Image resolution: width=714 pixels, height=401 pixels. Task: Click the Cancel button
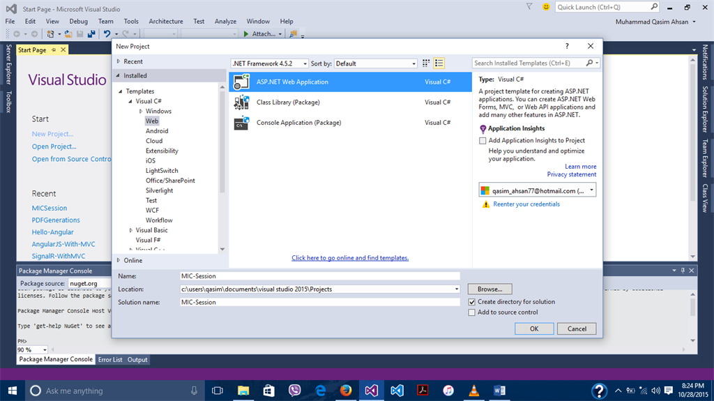click(577, 328)
